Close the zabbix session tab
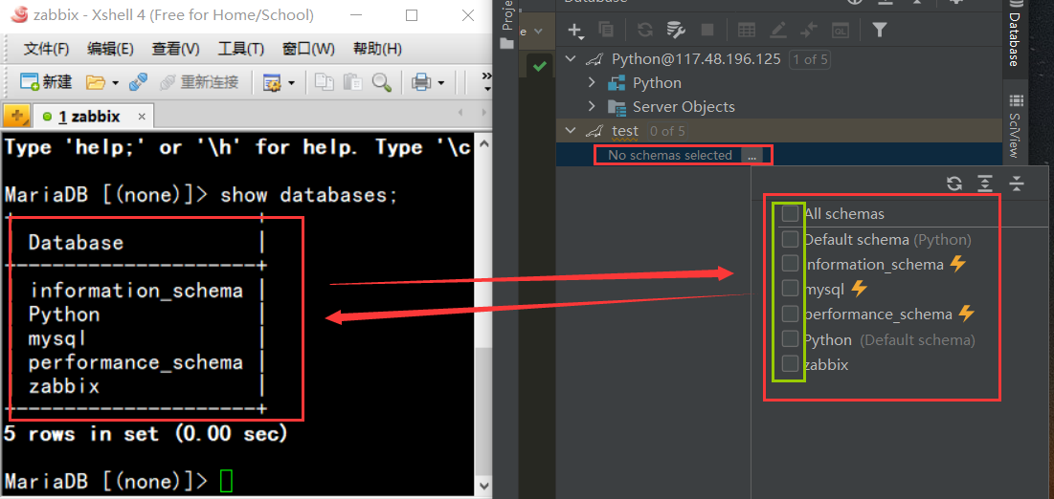 tap(142, 117)
